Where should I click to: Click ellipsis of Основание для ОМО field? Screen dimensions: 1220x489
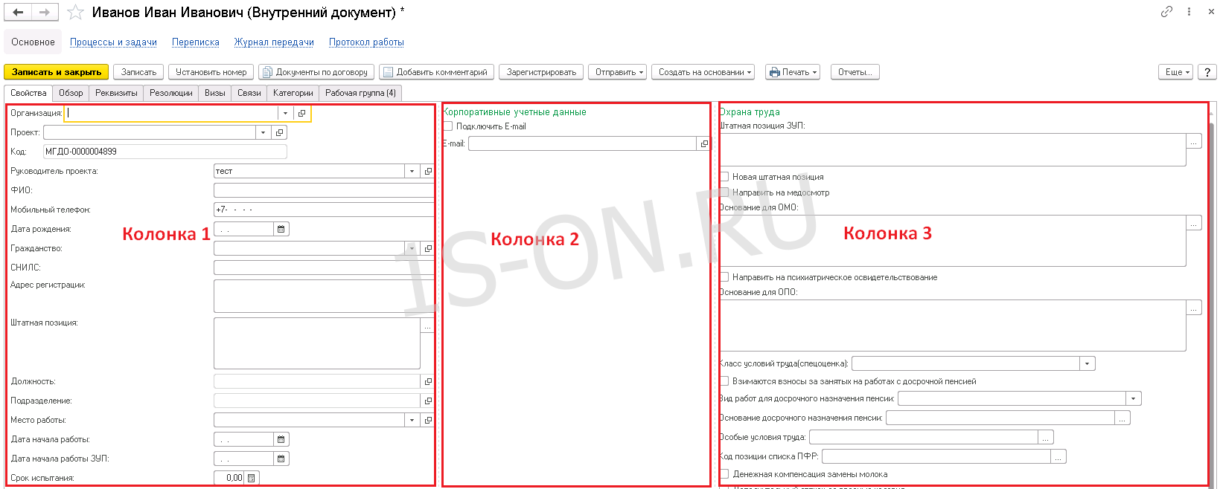pyautogui.click(x=1194, y=223)
